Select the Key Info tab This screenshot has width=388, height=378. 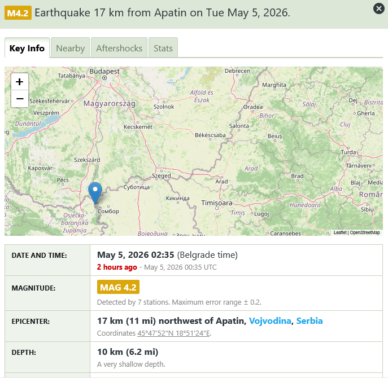point(27,48)
